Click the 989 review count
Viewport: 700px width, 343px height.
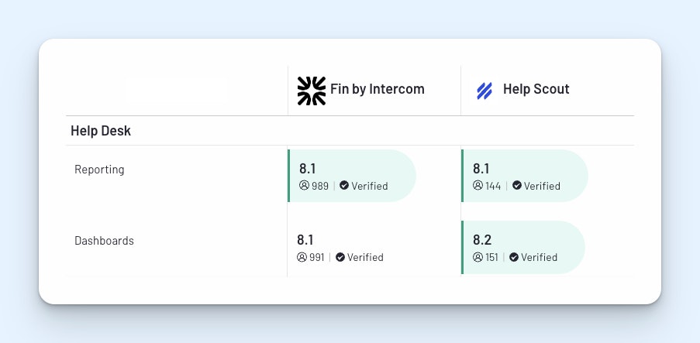(x=320, y=186)
